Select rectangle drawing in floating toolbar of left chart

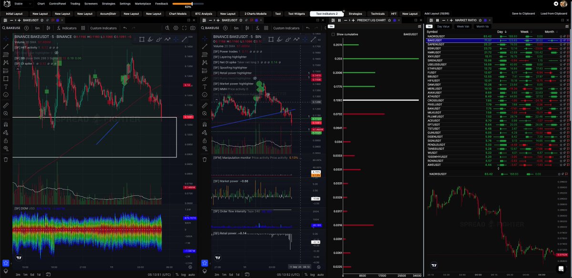[x=142, y=39]
